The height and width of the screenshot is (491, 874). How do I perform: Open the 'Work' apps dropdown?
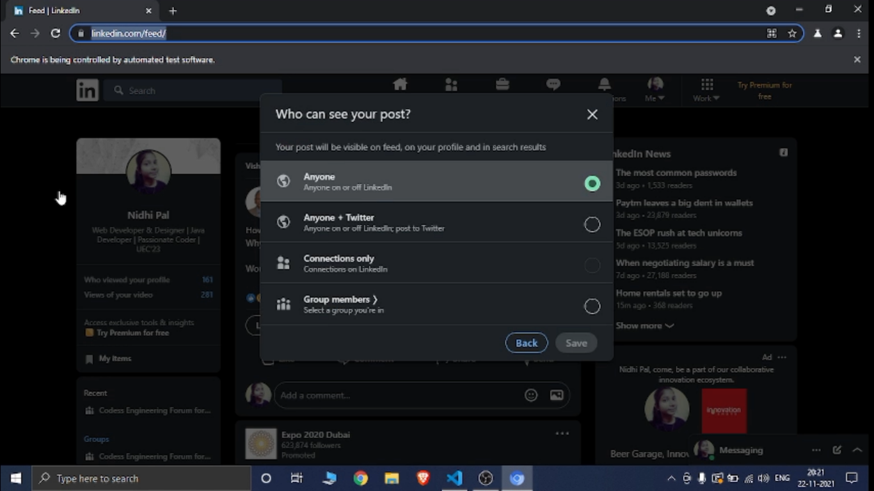pos(706,90)
